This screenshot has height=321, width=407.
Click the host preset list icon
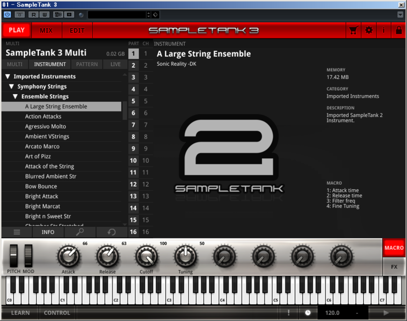point(69,15)
